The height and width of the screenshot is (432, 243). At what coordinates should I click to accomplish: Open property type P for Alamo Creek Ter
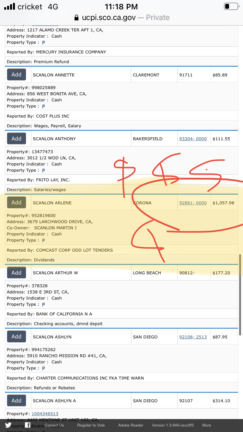click(x=43, y=42)
